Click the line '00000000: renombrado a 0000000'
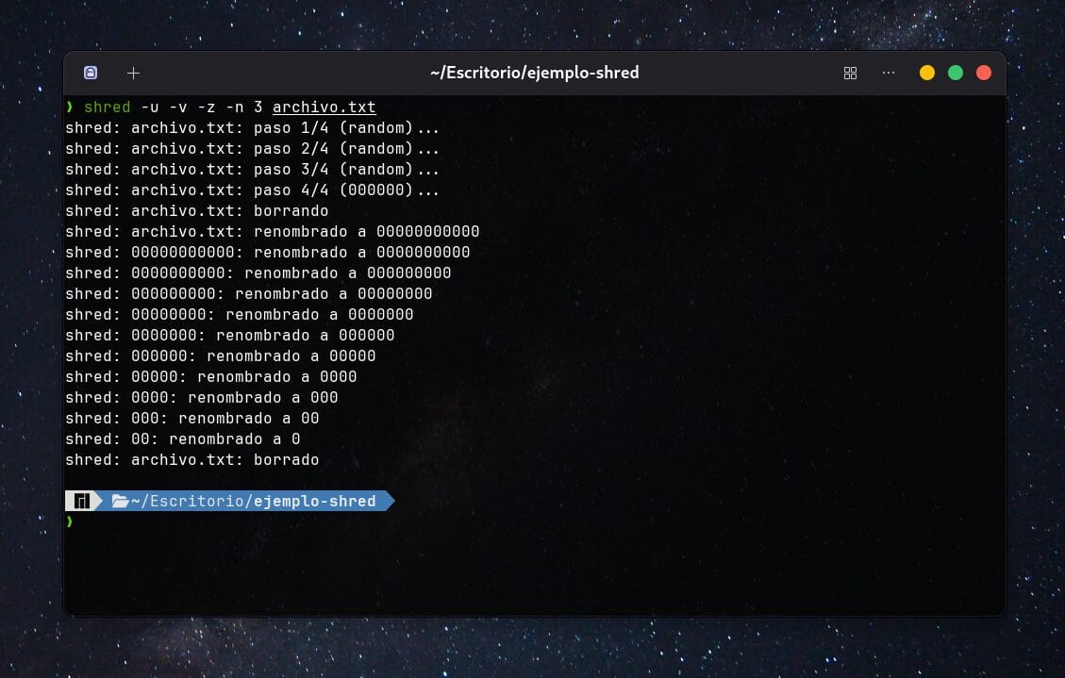 [239, 314]
